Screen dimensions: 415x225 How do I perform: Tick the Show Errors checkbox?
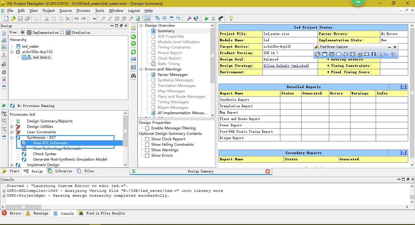pyautogui.click(x=147, y=155)
